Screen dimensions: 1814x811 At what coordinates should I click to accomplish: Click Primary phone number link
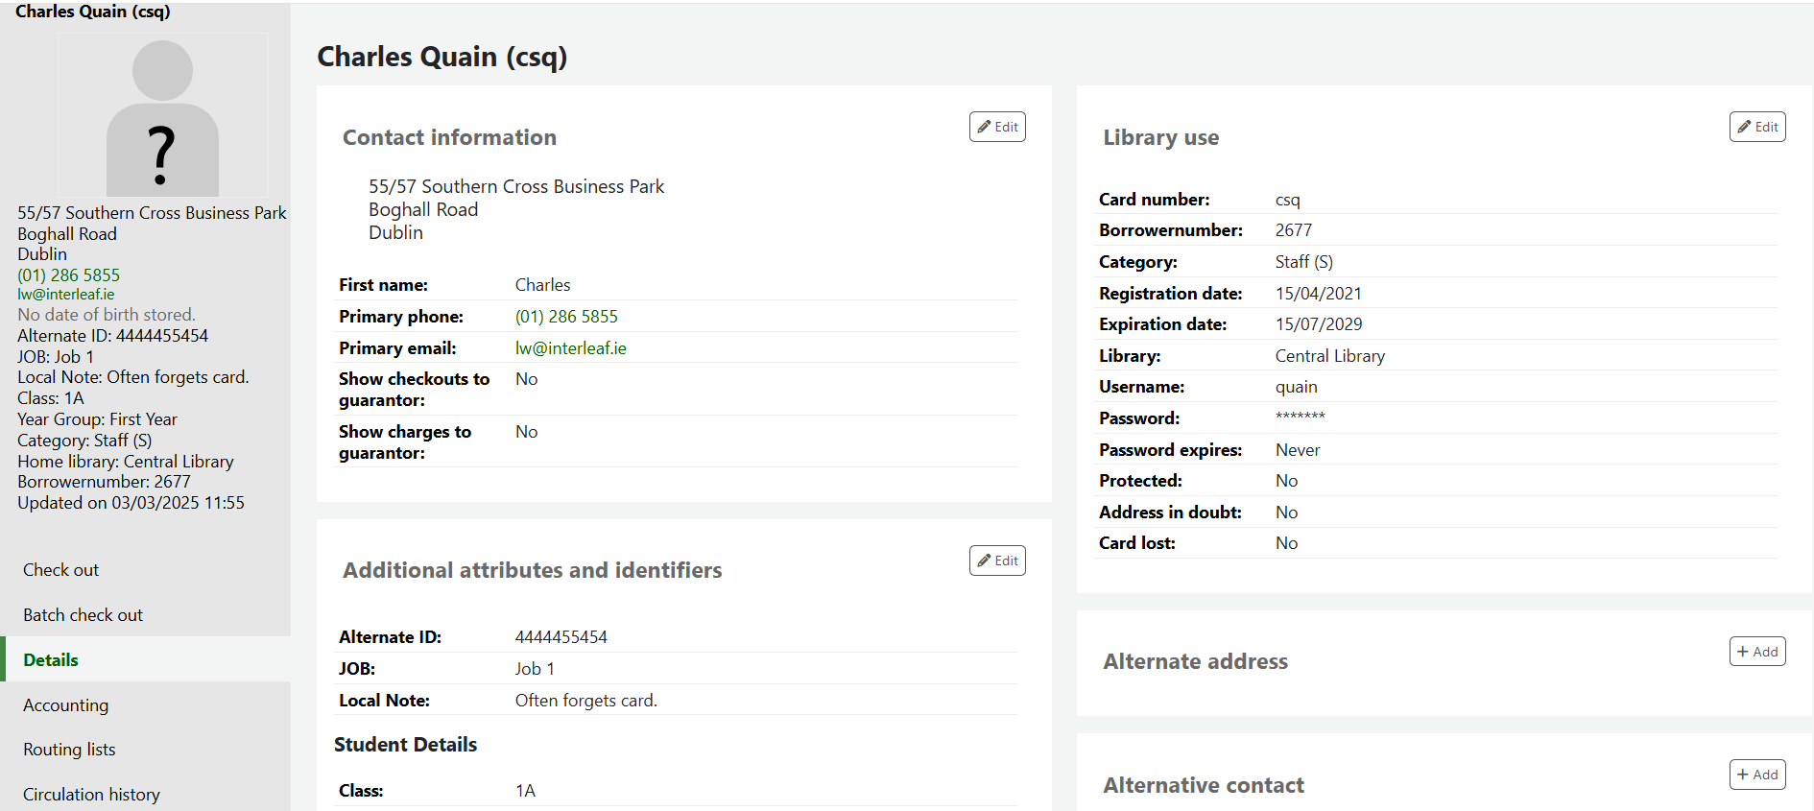click(x=566, y=317)
